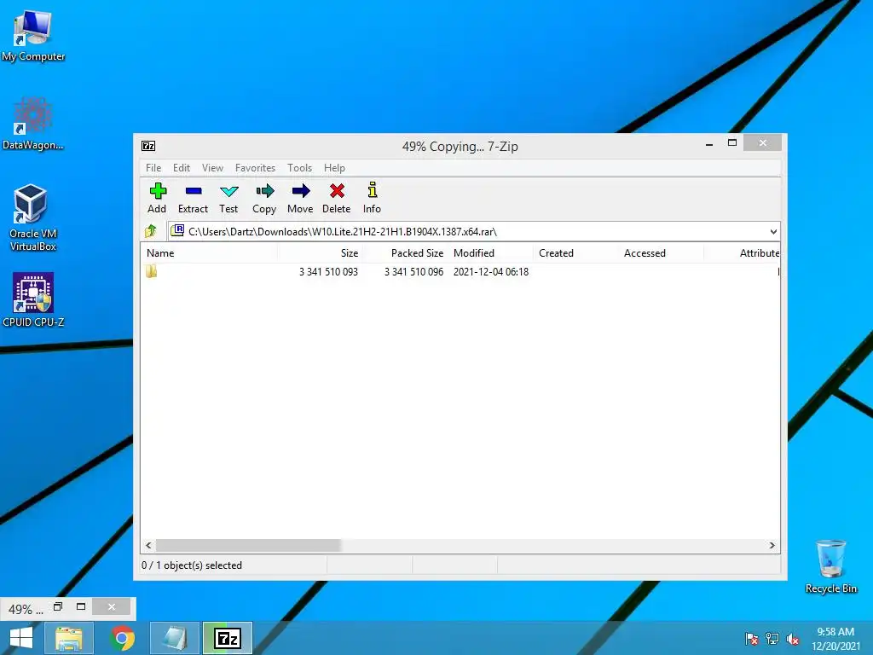The image size is (873, 655).
Task: Click the horizontal scrollbar thumb
Action: [248, 545]
